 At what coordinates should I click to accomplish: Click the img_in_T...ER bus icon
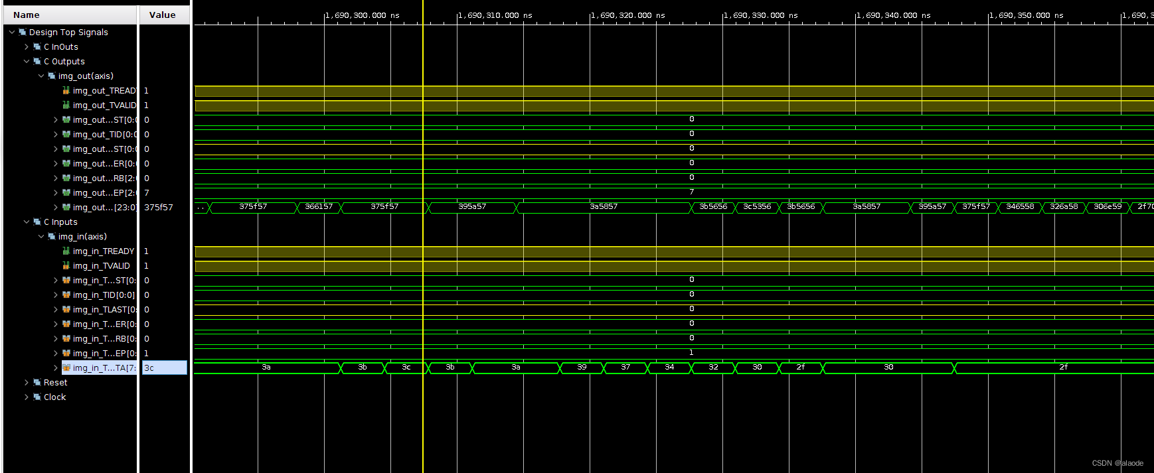(66, 324)
